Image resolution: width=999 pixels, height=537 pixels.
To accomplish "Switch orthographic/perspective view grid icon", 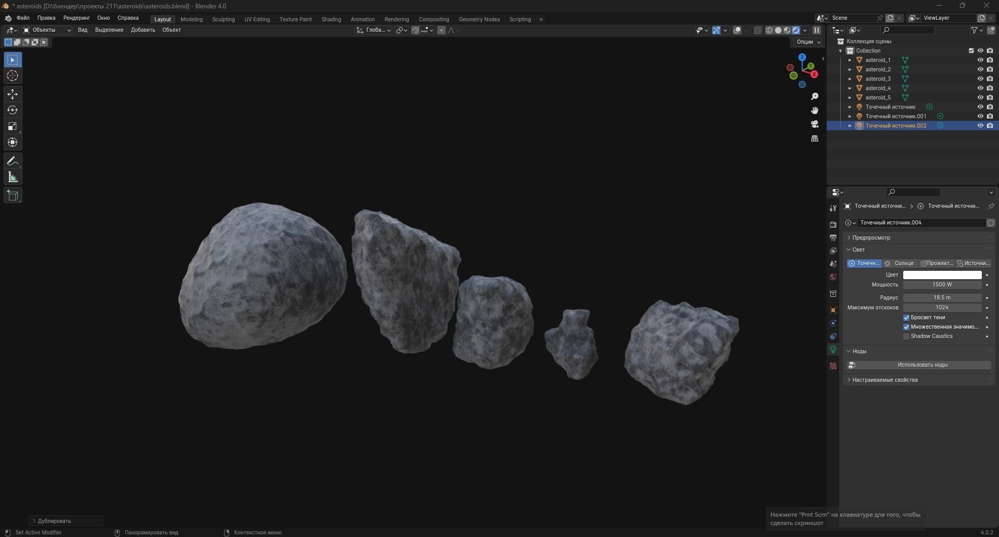I will click(x=815, y=138).
